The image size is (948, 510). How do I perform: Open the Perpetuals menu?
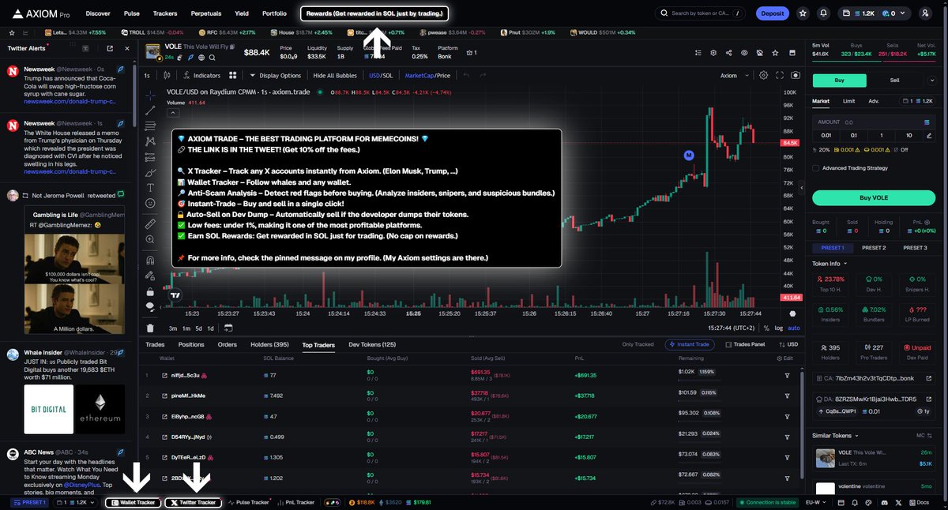pos(206,13)
